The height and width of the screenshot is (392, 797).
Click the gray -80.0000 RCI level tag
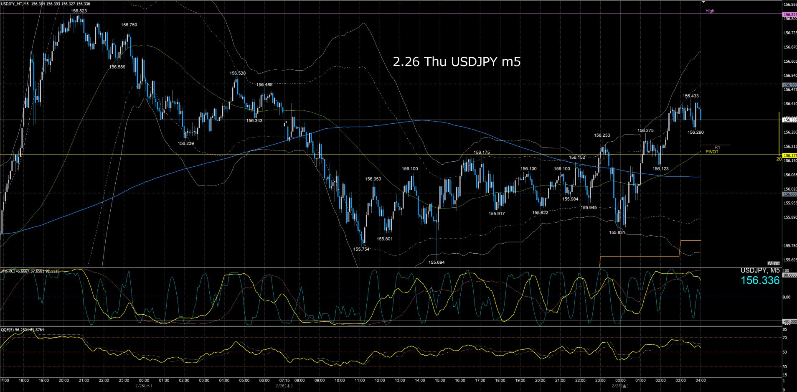[789, 321]
